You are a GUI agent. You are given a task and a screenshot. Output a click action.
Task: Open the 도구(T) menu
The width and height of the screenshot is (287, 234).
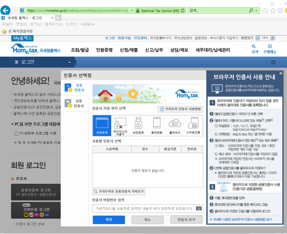coord(71,24)
